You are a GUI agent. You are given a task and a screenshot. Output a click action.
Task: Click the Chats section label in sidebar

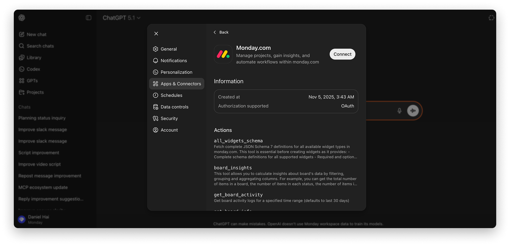(25, 107)
